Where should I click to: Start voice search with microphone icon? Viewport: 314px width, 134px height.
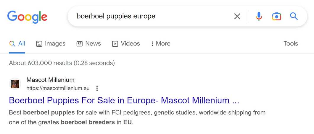tap(259, 16)
